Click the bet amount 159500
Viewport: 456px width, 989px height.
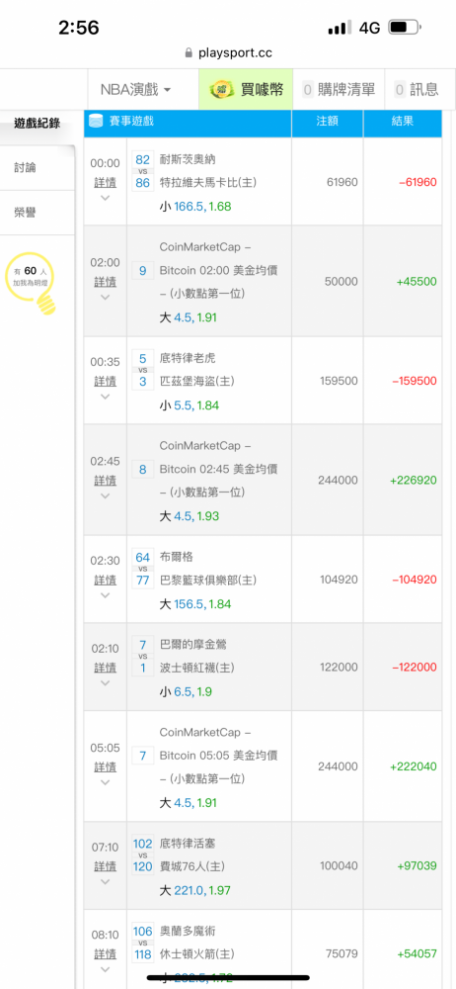(x=339, y=382)
